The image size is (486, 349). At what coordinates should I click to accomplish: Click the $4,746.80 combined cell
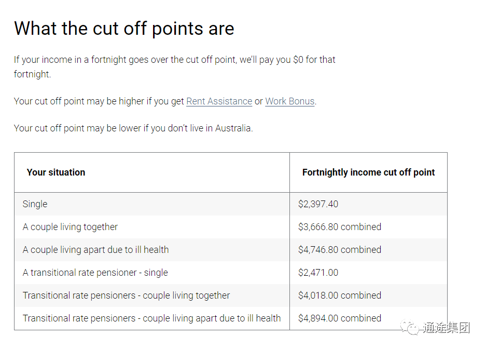pos(340,250)
